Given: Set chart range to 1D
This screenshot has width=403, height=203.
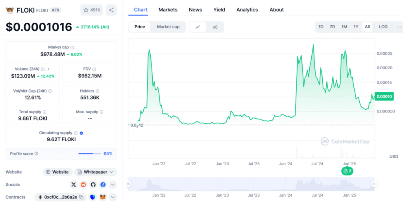Looking at the screenshot, I should click(321, 27).
